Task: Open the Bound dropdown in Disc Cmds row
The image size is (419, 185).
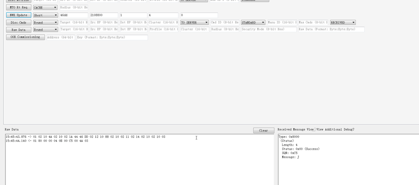Action: tap(45, 22)
